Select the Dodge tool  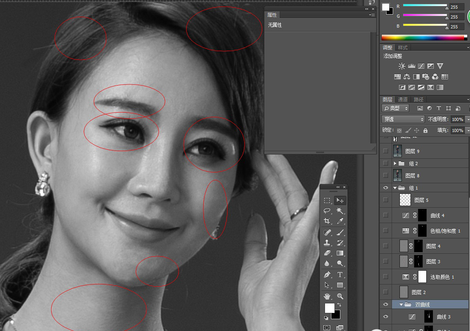point(340,264)
